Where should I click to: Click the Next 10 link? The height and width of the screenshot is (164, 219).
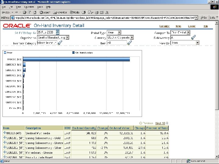click(x=160, y=123)
